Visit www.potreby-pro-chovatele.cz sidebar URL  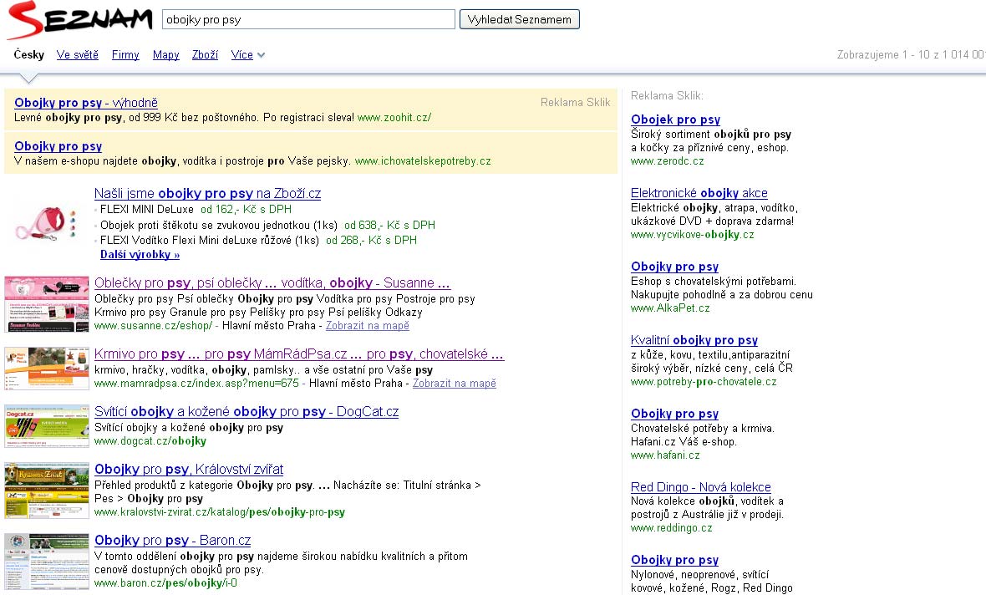pyautogui.click(x=704, y=382)
